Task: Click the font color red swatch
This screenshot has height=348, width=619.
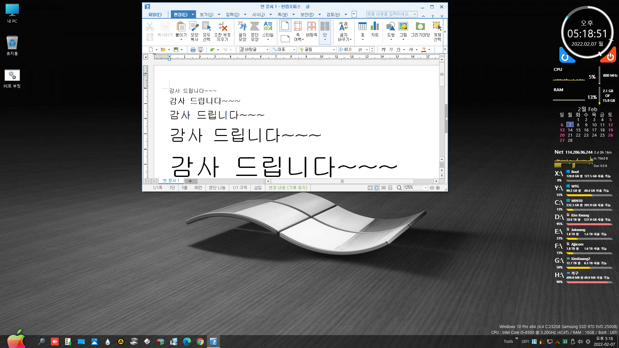Action: (424, 50)
